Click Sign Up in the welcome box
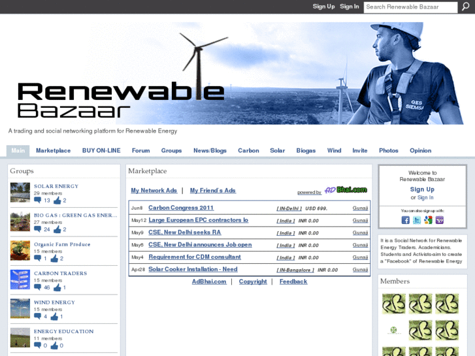The height and width of the screenshot is (356, 475). 422,189
